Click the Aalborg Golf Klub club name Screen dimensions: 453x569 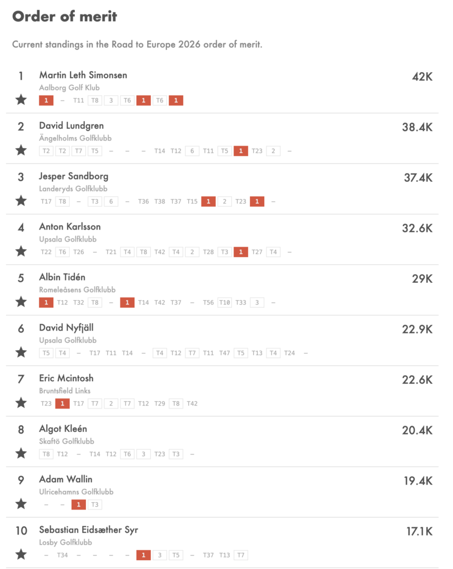point(69,88)
